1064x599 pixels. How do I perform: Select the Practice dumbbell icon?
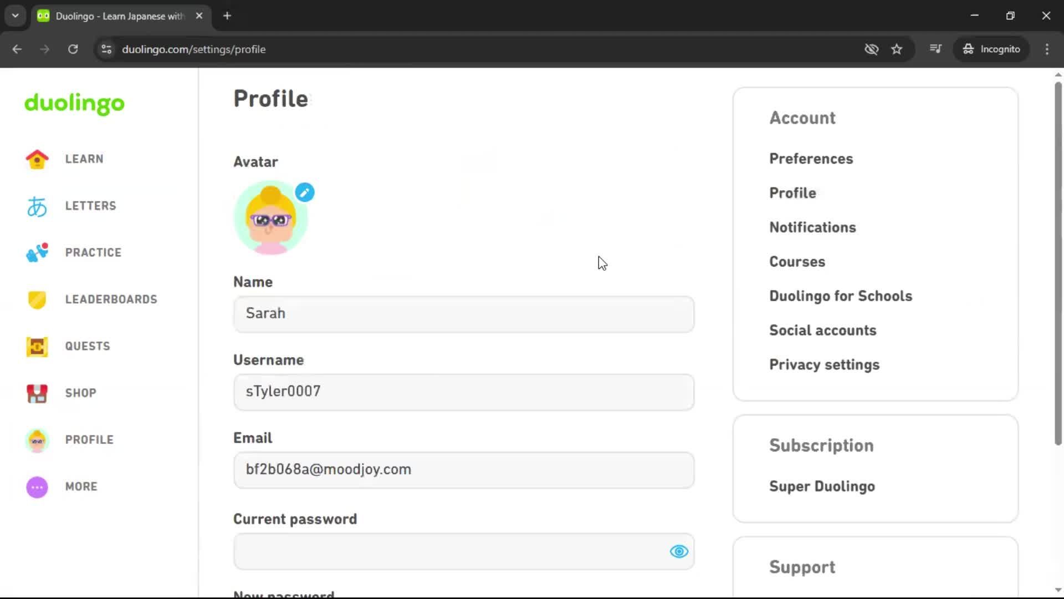[x=37, y=253]
